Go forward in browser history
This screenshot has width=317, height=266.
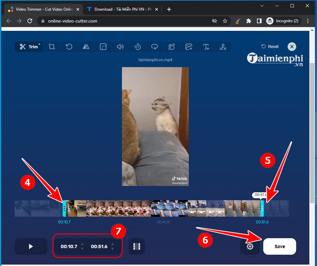(19, 21)
